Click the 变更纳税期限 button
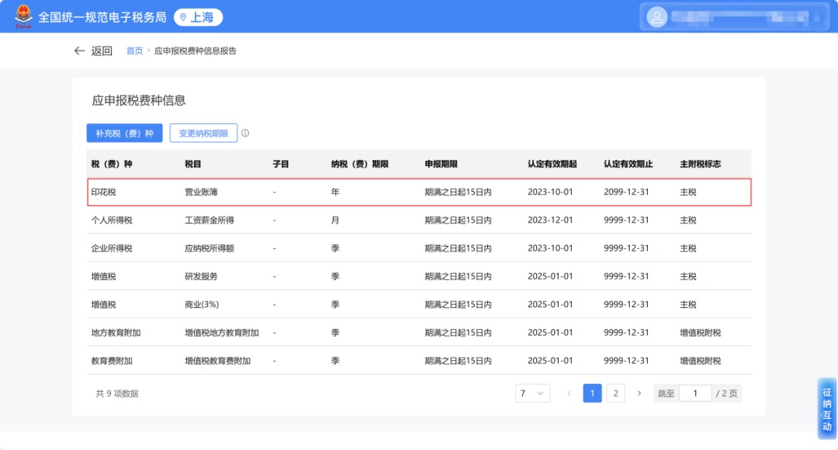 203,133
